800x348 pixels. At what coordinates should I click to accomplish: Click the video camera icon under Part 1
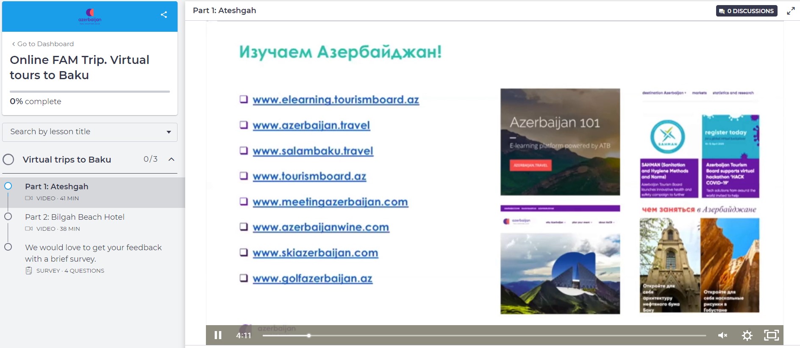[29, 198]
